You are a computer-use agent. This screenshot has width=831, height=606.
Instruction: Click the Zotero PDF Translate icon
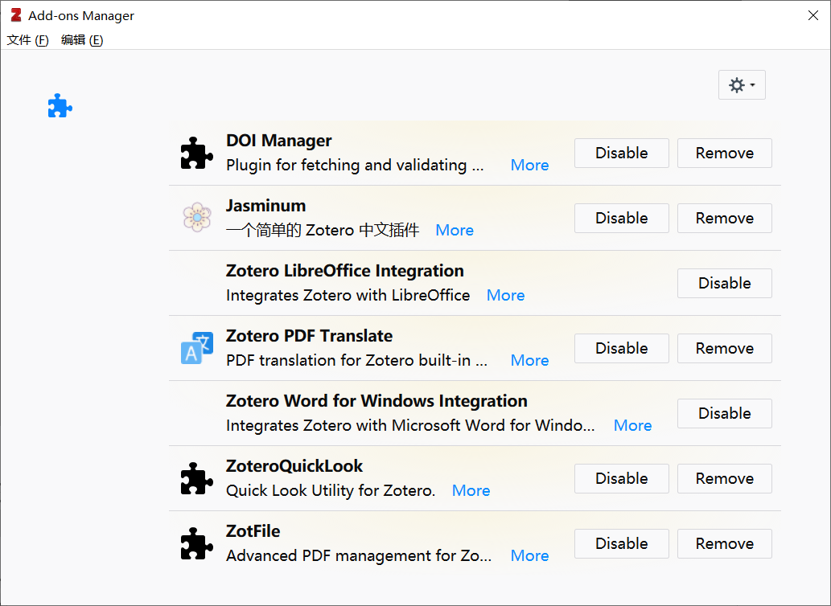[197, 348]
